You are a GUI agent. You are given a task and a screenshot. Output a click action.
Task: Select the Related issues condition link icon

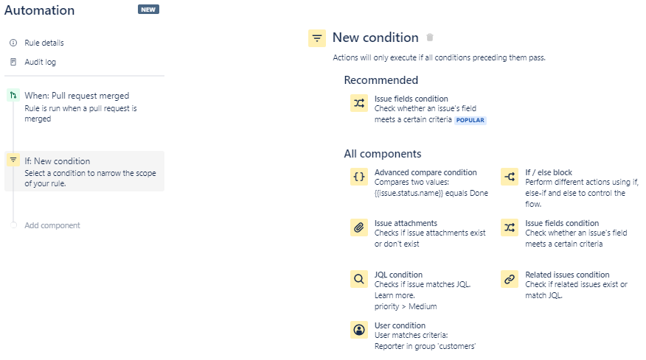tap(509, 279)
